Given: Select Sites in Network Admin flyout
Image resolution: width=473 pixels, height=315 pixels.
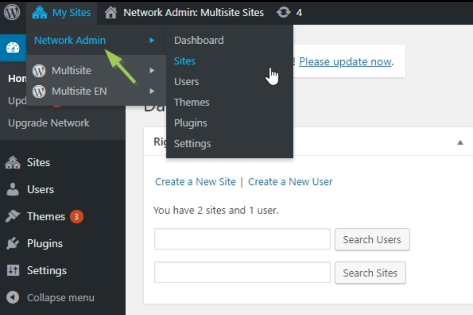Looking at the screenshot, I should coord(184,61).
